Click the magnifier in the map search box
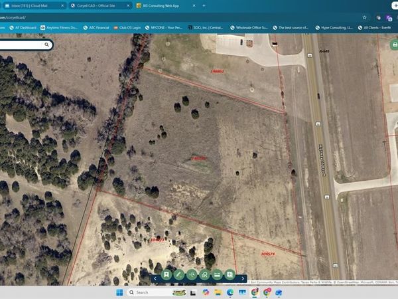 tap(46, 45)
